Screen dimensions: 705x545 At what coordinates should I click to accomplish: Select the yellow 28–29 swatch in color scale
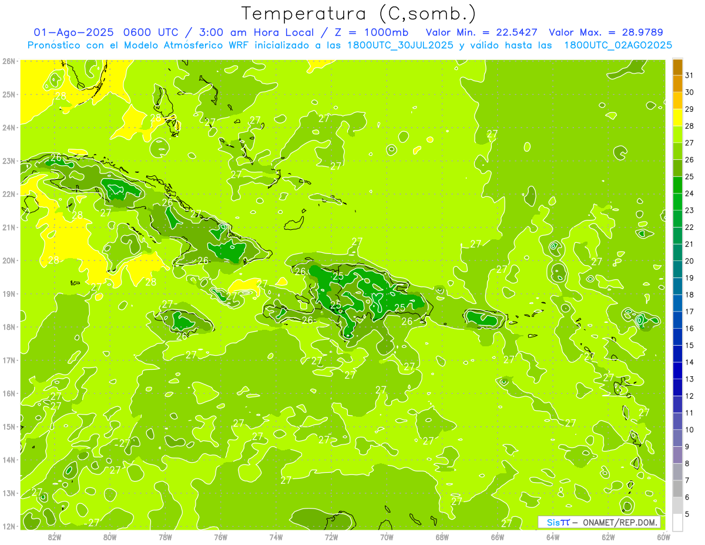point(678,118)
